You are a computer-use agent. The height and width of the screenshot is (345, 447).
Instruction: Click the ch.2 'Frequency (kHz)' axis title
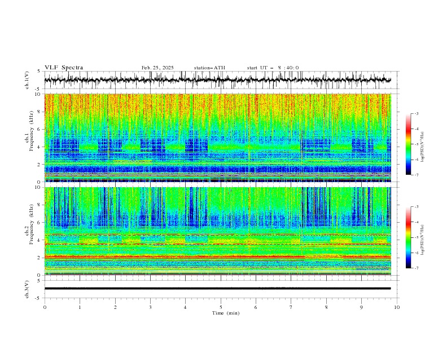[x=31, y=224]
